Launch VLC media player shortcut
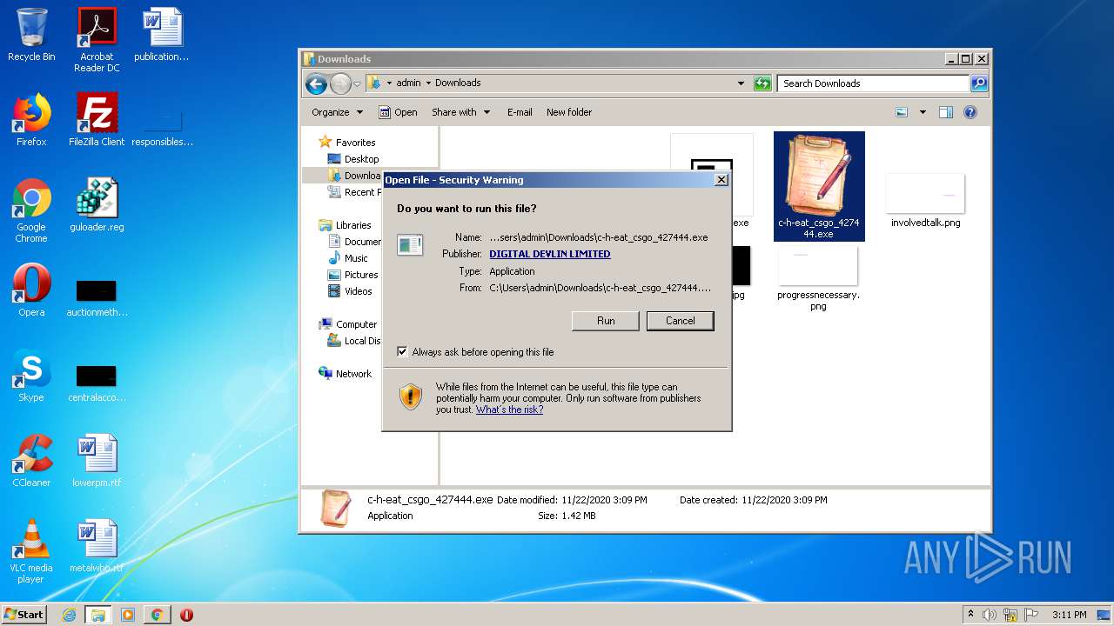Screen dimensions: 1114x626 (31, 551)
